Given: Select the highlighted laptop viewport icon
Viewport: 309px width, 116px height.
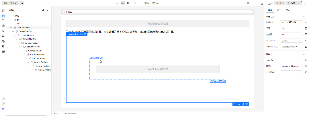Looking at the screenshot, I should (123, 3).
